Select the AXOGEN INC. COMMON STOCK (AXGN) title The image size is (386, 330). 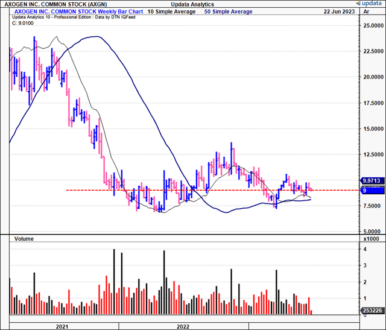point(56,4)
